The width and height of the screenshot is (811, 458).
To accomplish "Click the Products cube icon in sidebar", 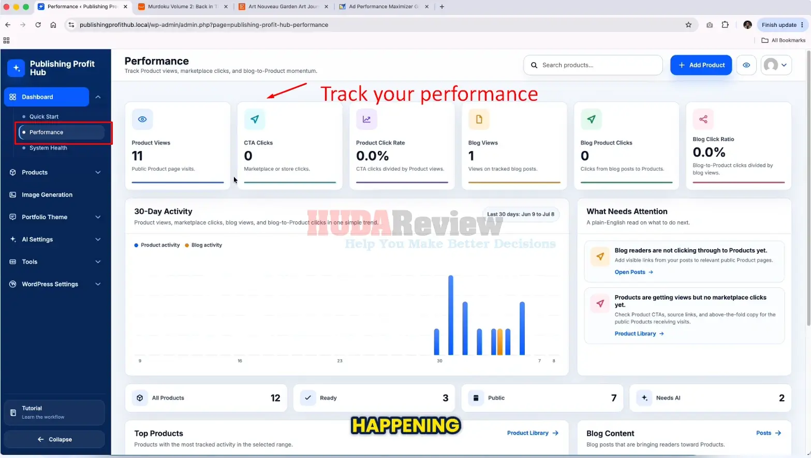I will [13, 172].
